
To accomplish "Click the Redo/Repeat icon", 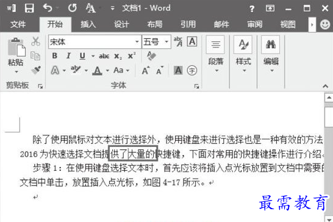I will [x=73, y=9].
